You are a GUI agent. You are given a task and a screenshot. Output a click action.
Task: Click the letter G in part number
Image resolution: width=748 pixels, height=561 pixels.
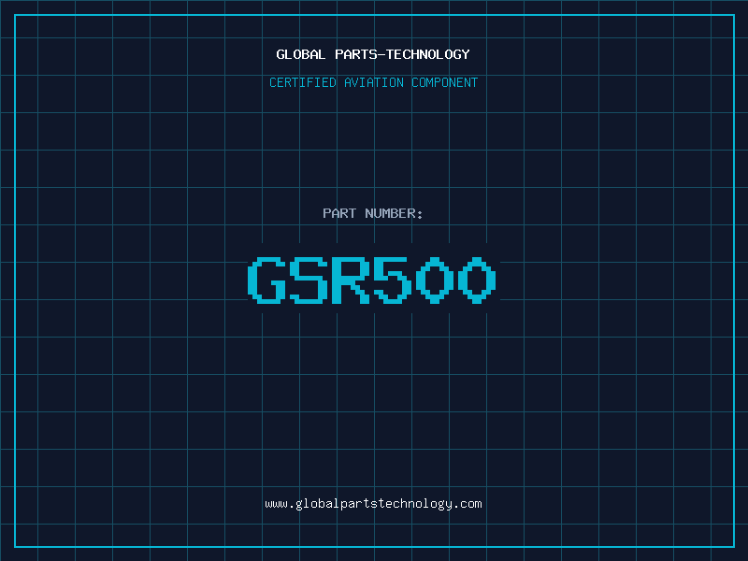point(266,280)
